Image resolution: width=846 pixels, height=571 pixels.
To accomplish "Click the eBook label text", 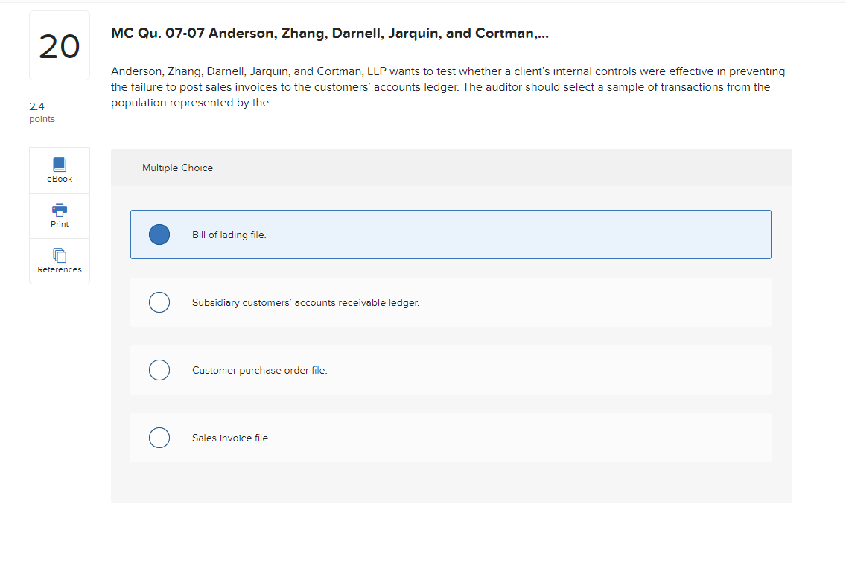I will click(x=60, y=179).
